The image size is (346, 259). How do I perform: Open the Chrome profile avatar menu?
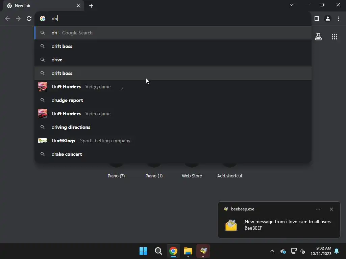coord(328,19)
